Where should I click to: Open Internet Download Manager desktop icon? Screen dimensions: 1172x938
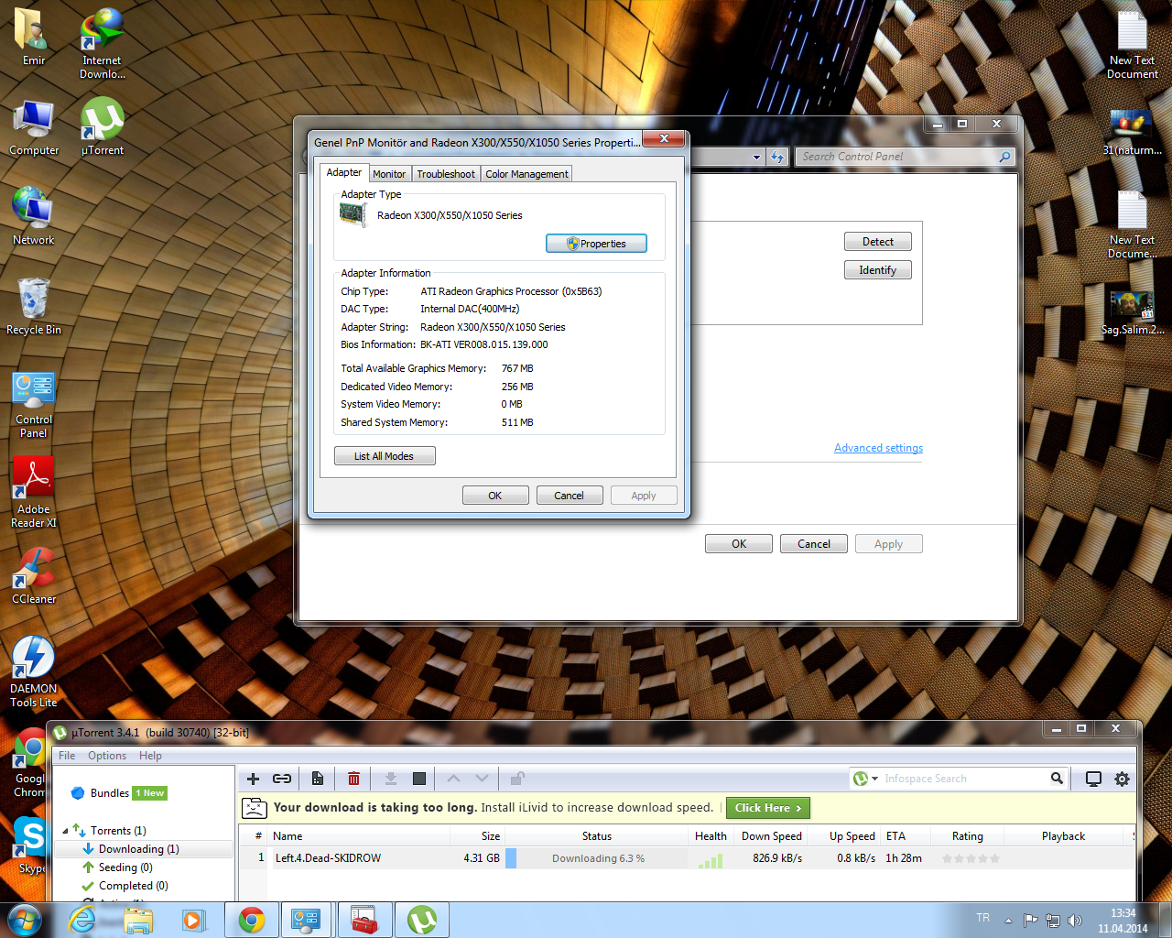tap(102, 43)
